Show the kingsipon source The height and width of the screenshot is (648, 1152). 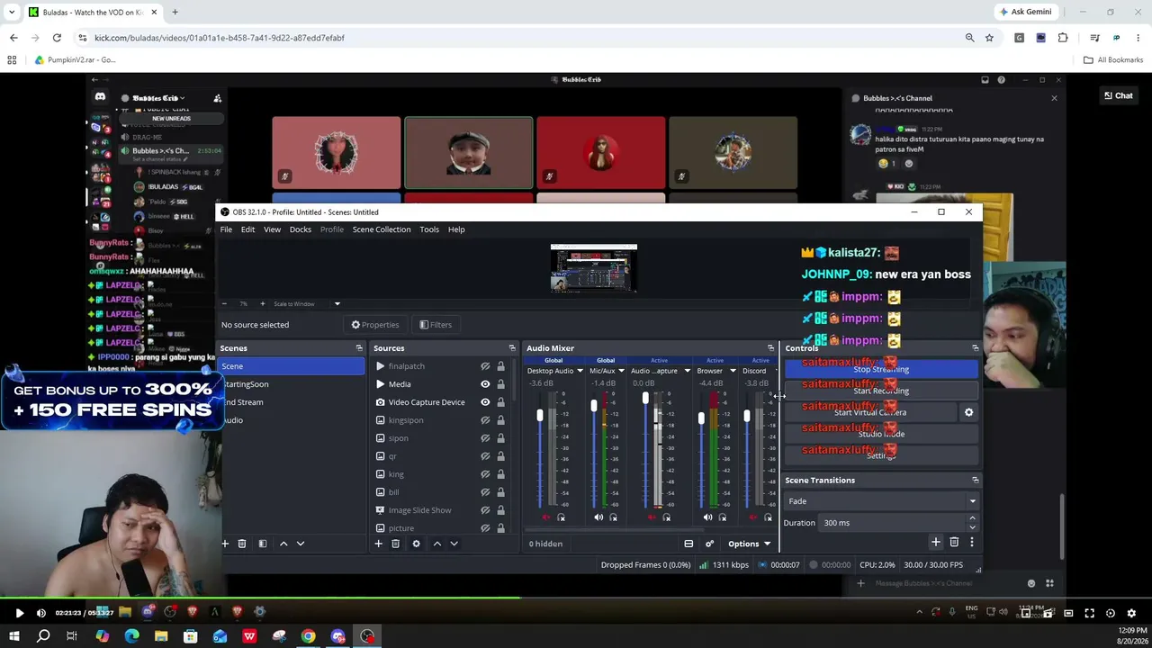tap(485, 420)
